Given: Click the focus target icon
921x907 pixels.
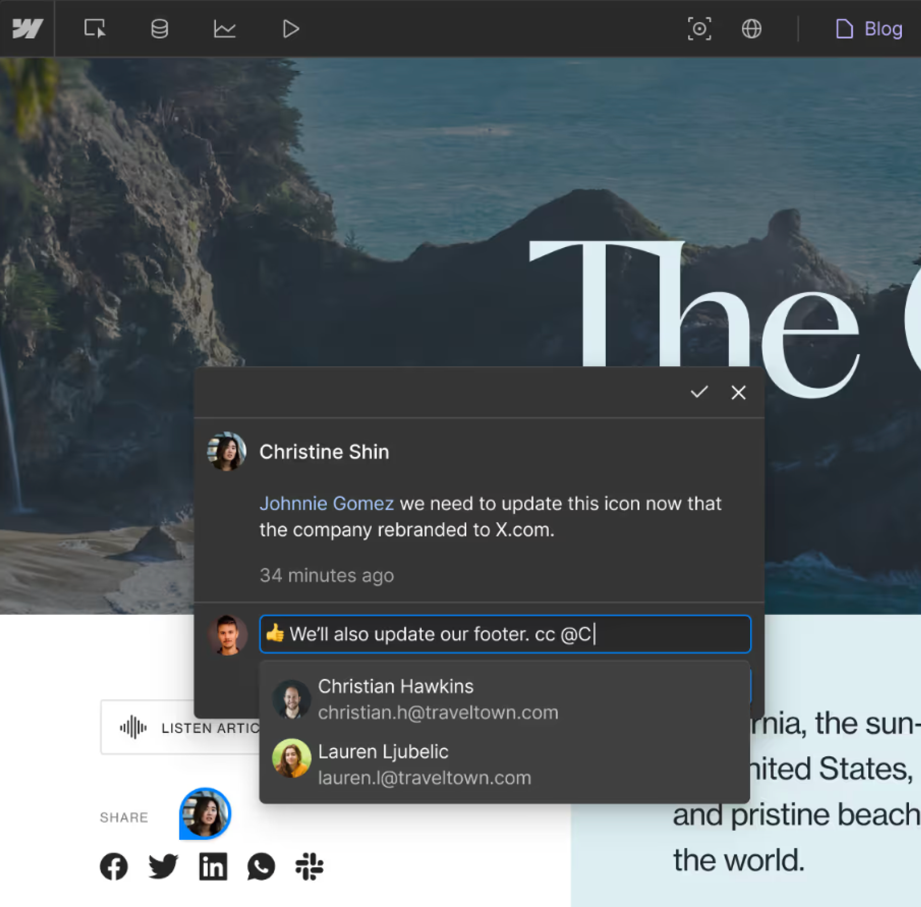Looking at the screenshot, I should coord(699,29).
